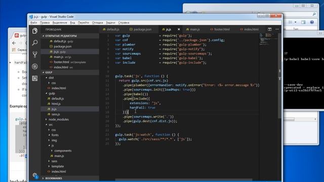Open the Файл menu
Viewport: 324px width, 182px height.
pos(33,22)
